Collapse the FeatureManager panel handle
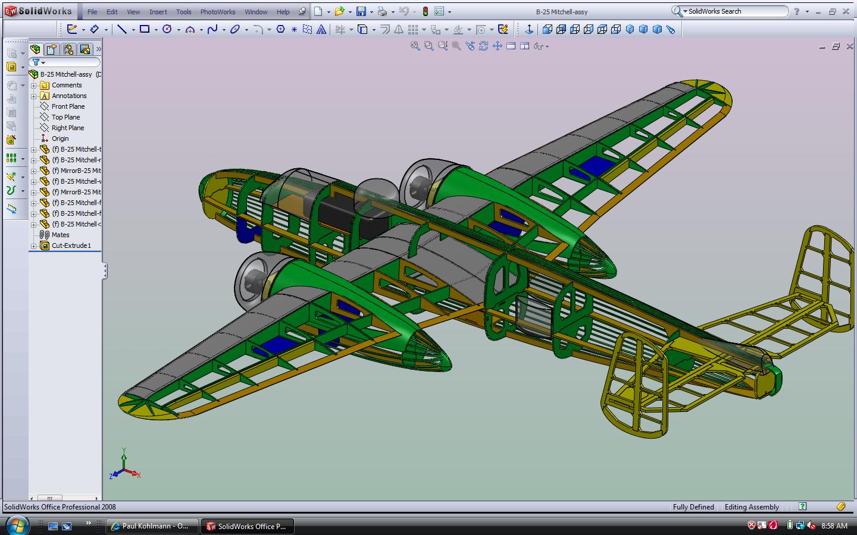857x535 pixels. pyautogui.click(x=105, y=271)
